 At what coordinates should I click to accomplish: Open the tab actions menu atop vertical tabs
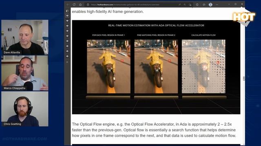[67, 11]
